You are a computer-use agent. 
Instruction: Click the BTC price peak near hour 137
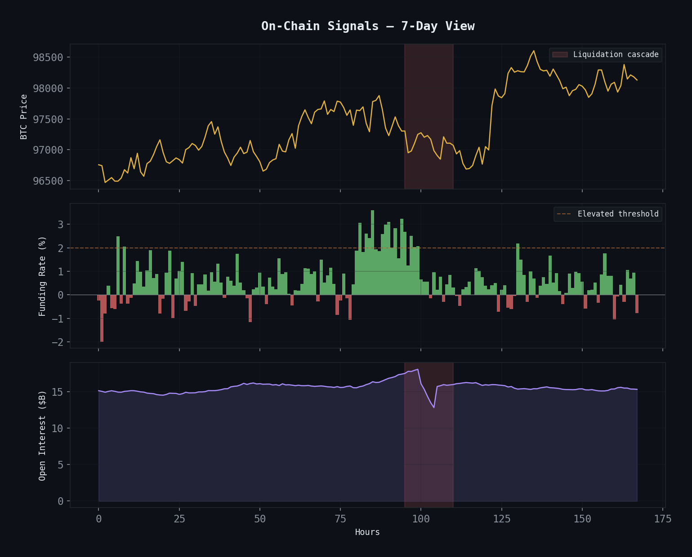534,50
